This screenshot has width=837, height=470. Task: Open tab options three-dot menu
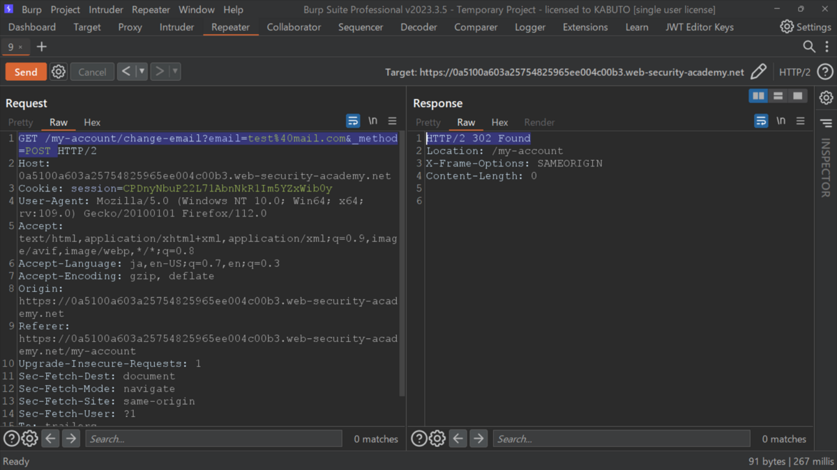pos(827,47)
